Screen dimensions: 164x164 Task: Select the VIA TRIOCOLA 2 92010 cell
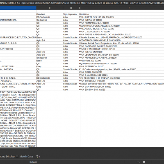[122, 81]
